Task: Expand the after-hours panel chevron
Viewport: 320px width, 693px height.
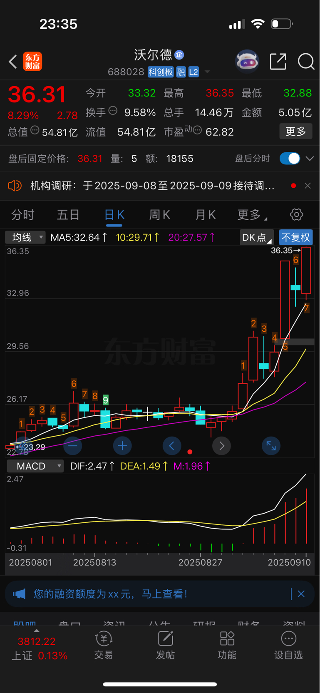Action: 310,159
